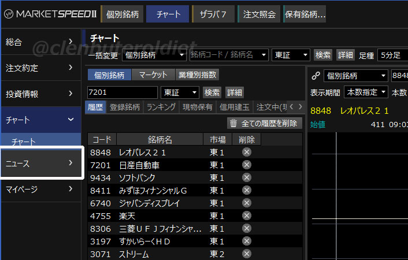Open the top 東証 market dropdown
The height and width of the screenshot is (260, 408).
tap(291, 55)
